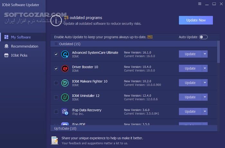
Task: Click the feedback notepad icon
Action: coord(55,140)
